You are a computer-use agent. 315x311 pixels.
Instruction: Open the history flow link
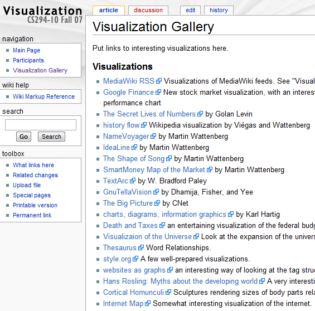(122, 125)
